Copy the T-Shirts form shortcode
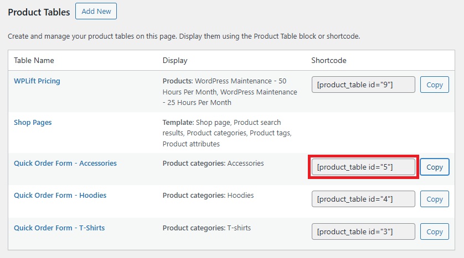The height and width of the screenshot is (258, 464). tap(435, 232)
